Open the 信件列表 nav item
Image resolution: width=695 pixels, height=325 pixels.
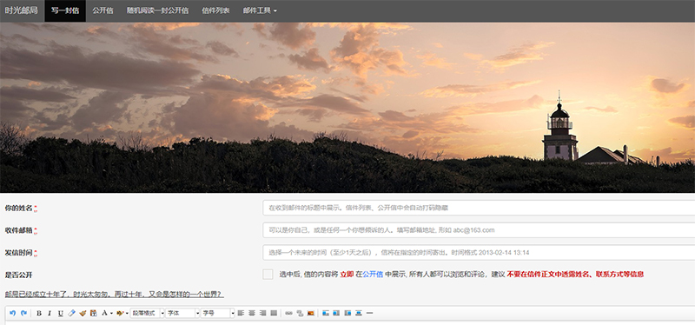pos(215,10)
